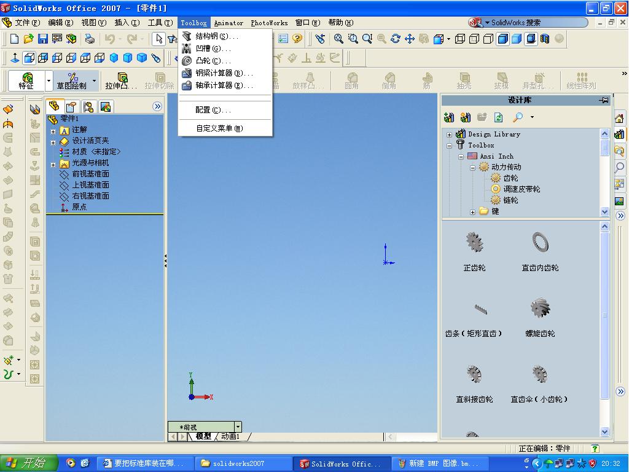This screenshot has width=629, height=472.
Task: Pin the 设计库 panel with pushpin
Action: tap(604, 100)
